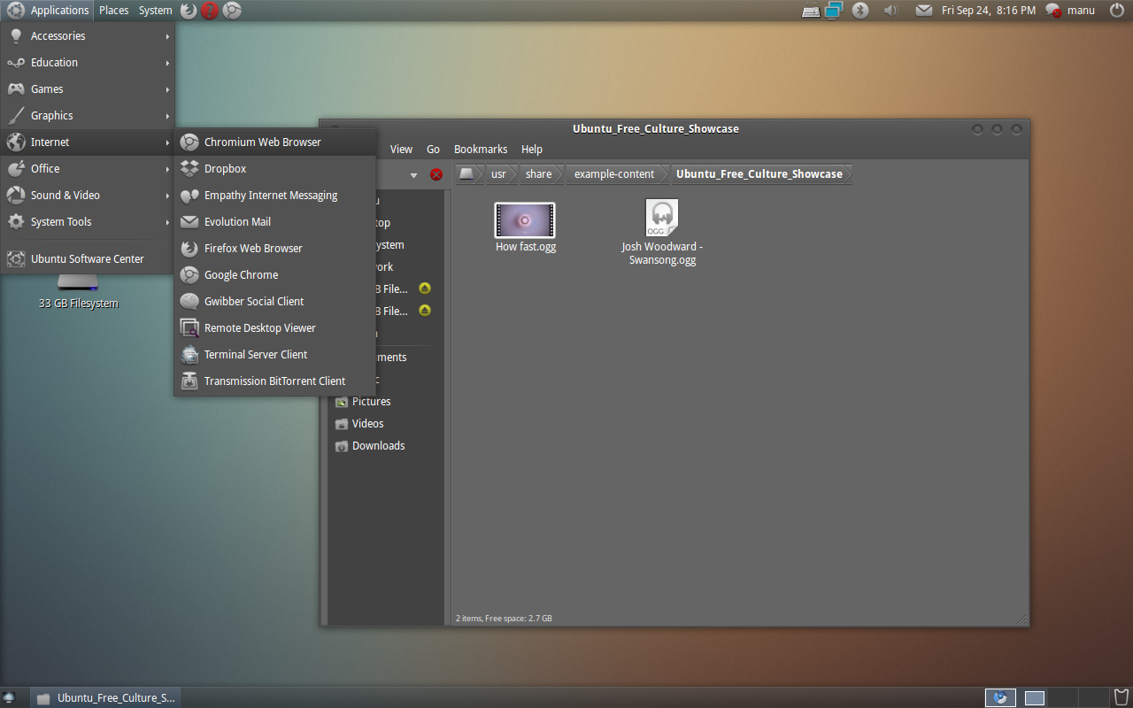Click the Fri Sep 24 clock
Image resolution: width=1133 pixels, height=708 pixels.
pyautogui.click(x=989, y=11)
